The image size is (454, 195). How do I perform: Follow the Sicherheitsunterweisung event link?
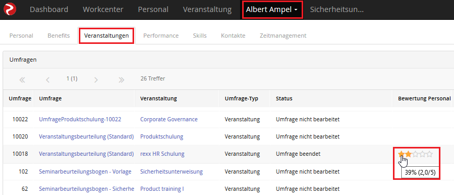(171, 172)
